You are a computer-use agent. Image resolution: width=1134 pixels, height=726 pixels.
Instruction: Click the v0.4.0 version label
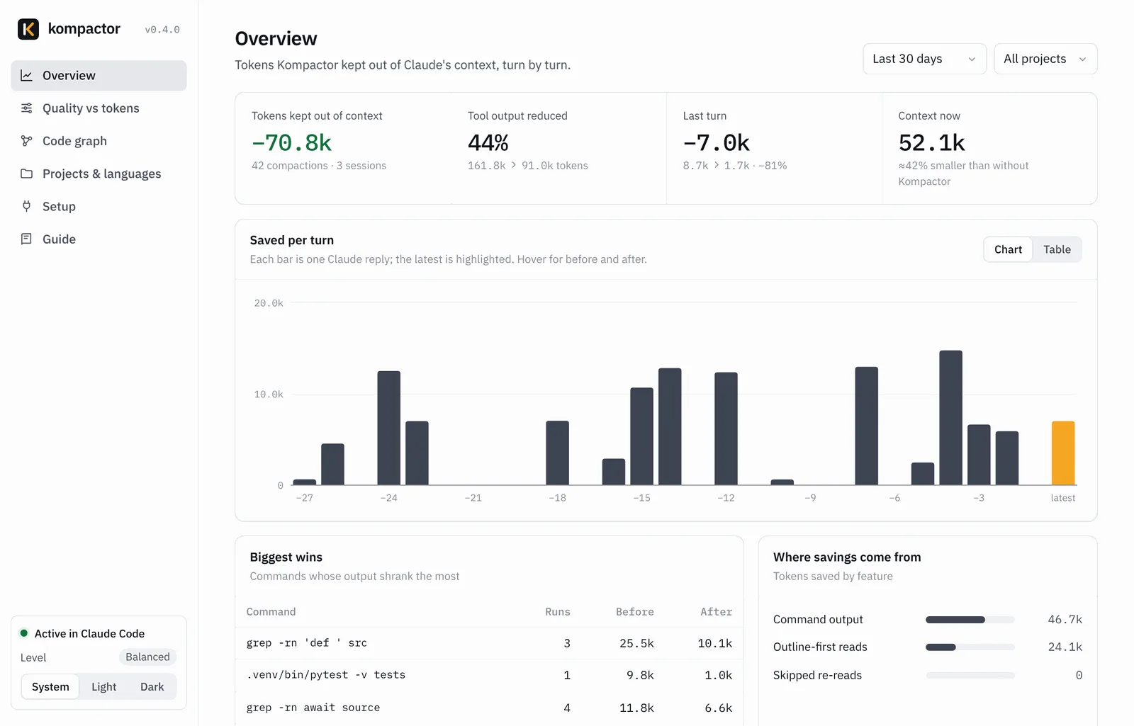pyautogui.click(x=162, y=30)
